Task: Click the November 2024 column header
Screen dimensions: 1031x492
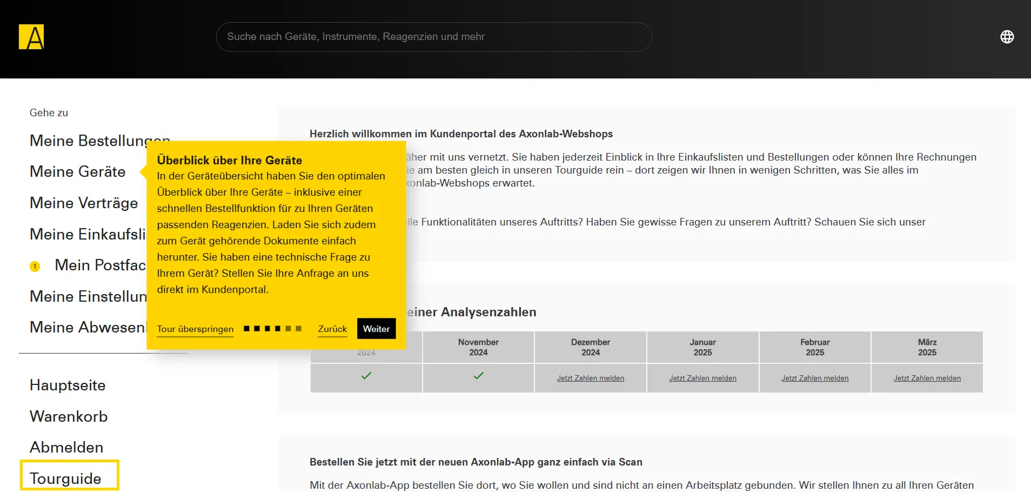Action: pos(478,347)
